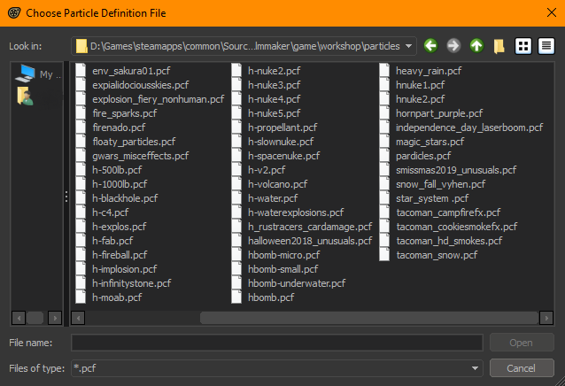Select explosion_fiery_nonhuman.pcf file name
Image resolution: width=565 pixels, height=386 pixels.
click(159, 99)
